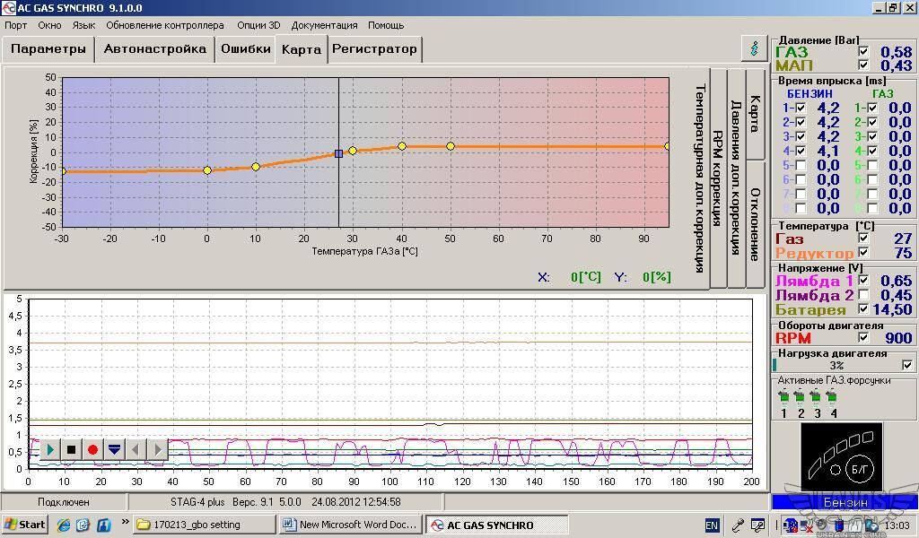Image resolution: width=919 pixels, height=538 pixels.
Task: Click the red record button
Action: 92,449
